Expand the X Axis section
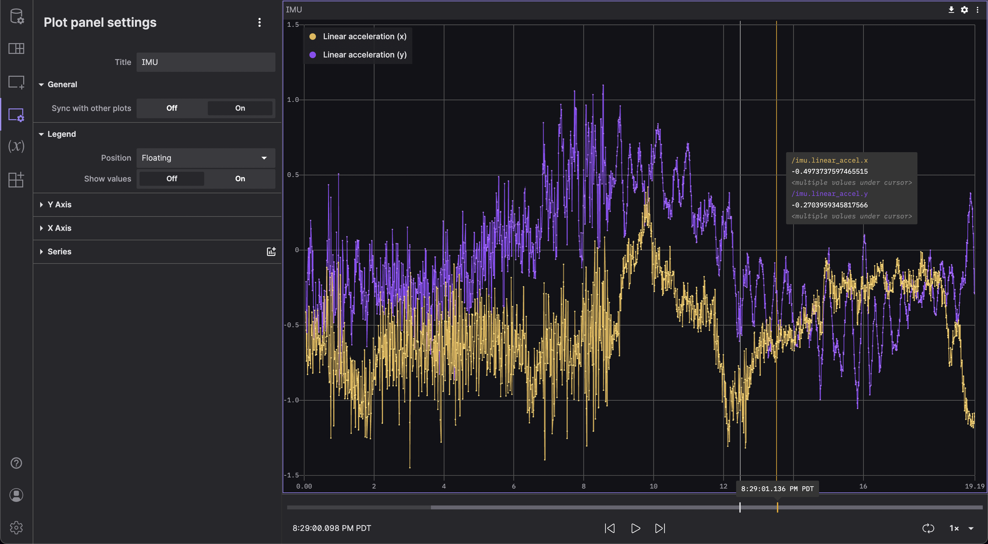 point(59,228)
